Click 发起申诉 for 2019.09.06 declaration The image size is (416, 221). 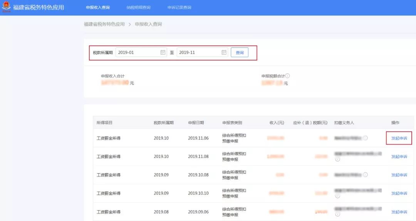[399, 212]
